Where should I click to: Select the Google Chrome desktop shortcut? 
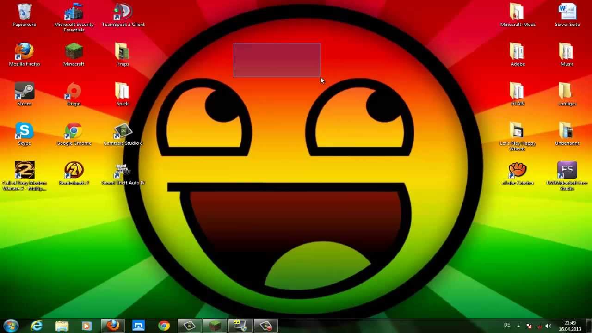[74, 135]
